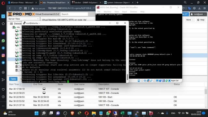Click the tab search magnifier icon
208x117 pixels.
[x=185, y=2]
